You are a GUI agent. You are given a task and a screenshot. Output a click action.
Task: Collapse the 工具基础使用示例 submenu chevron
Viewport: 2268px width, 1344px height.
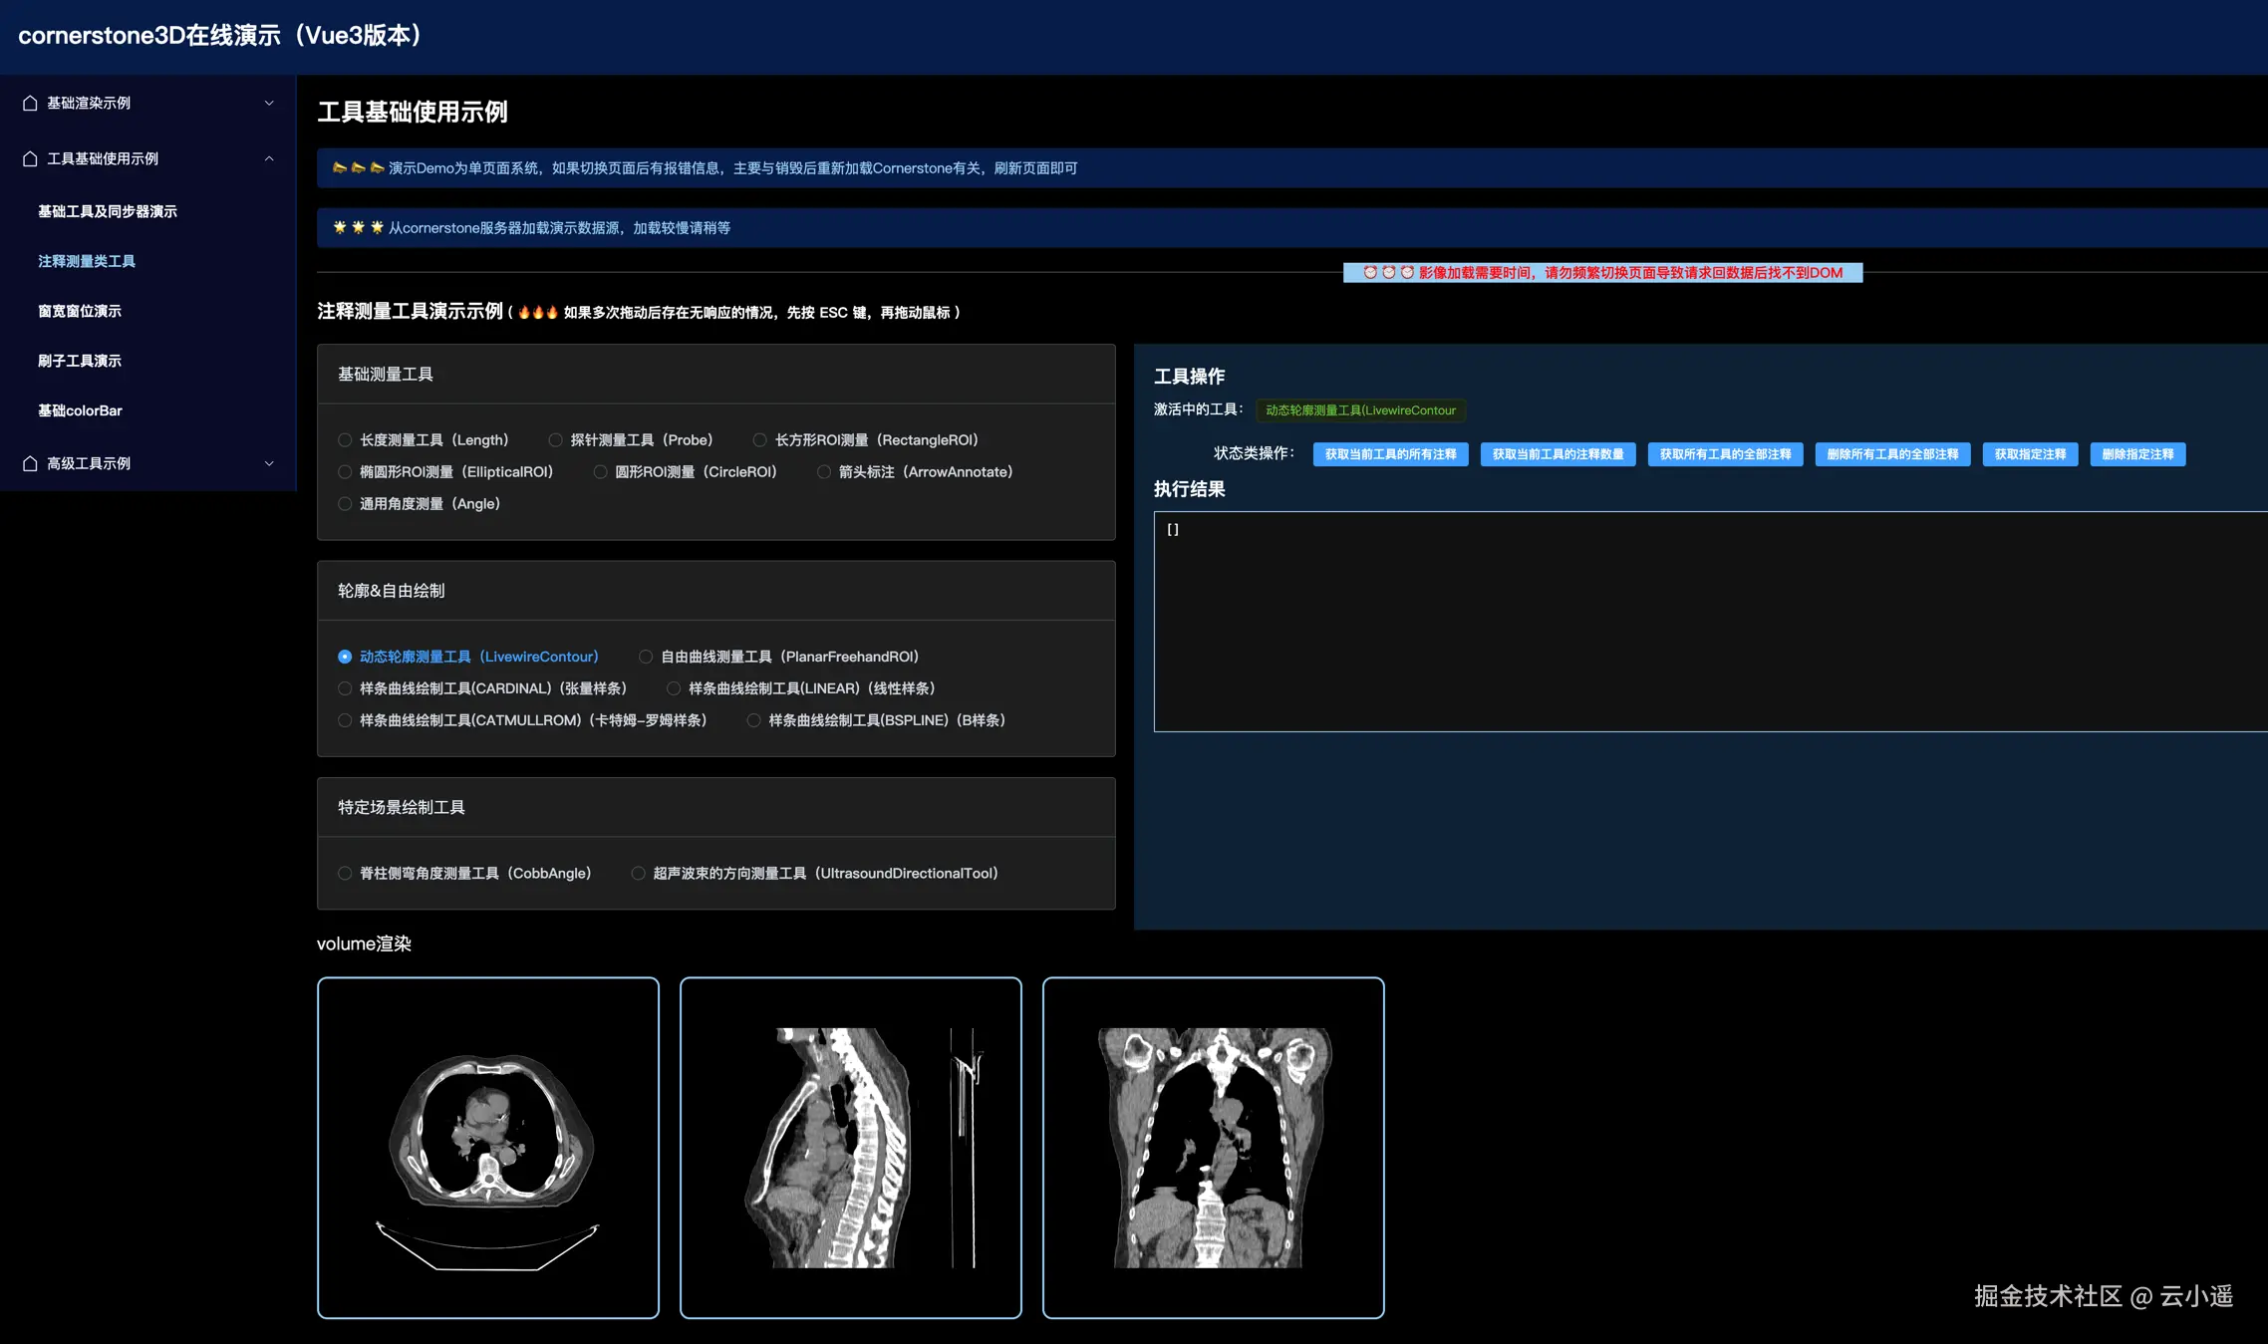click(269, 158)
